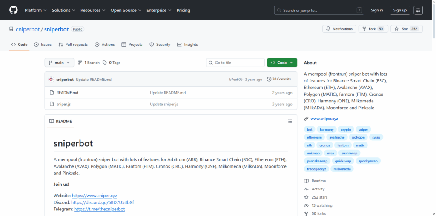Click the Sign up button
Screen dimensions: 436x216
(400, 10)
